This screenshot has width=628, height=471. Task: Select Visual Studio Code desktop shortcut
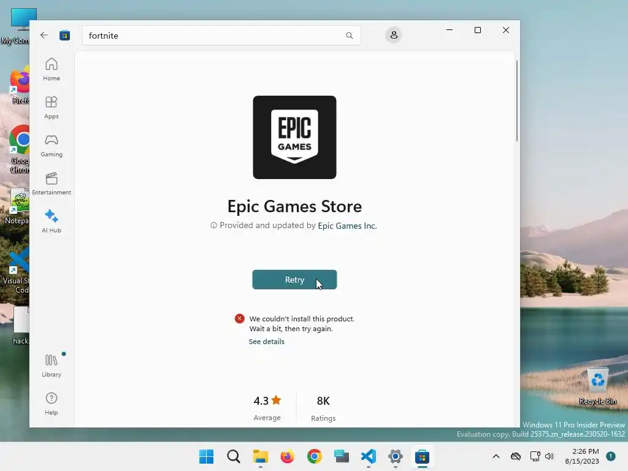click(17, 270)
